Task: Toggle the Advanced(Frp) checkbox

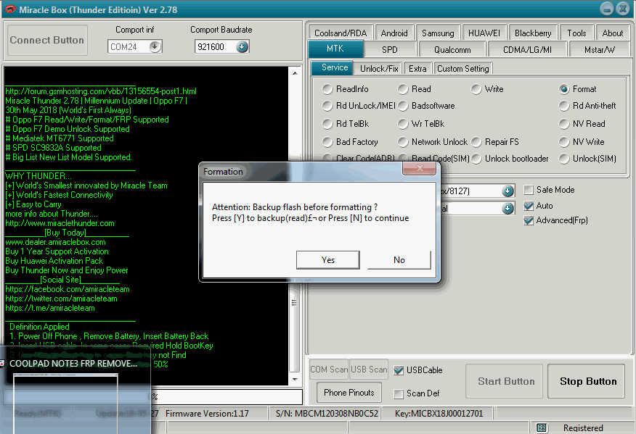Action: pyautogui.click(x=529, y=221)
